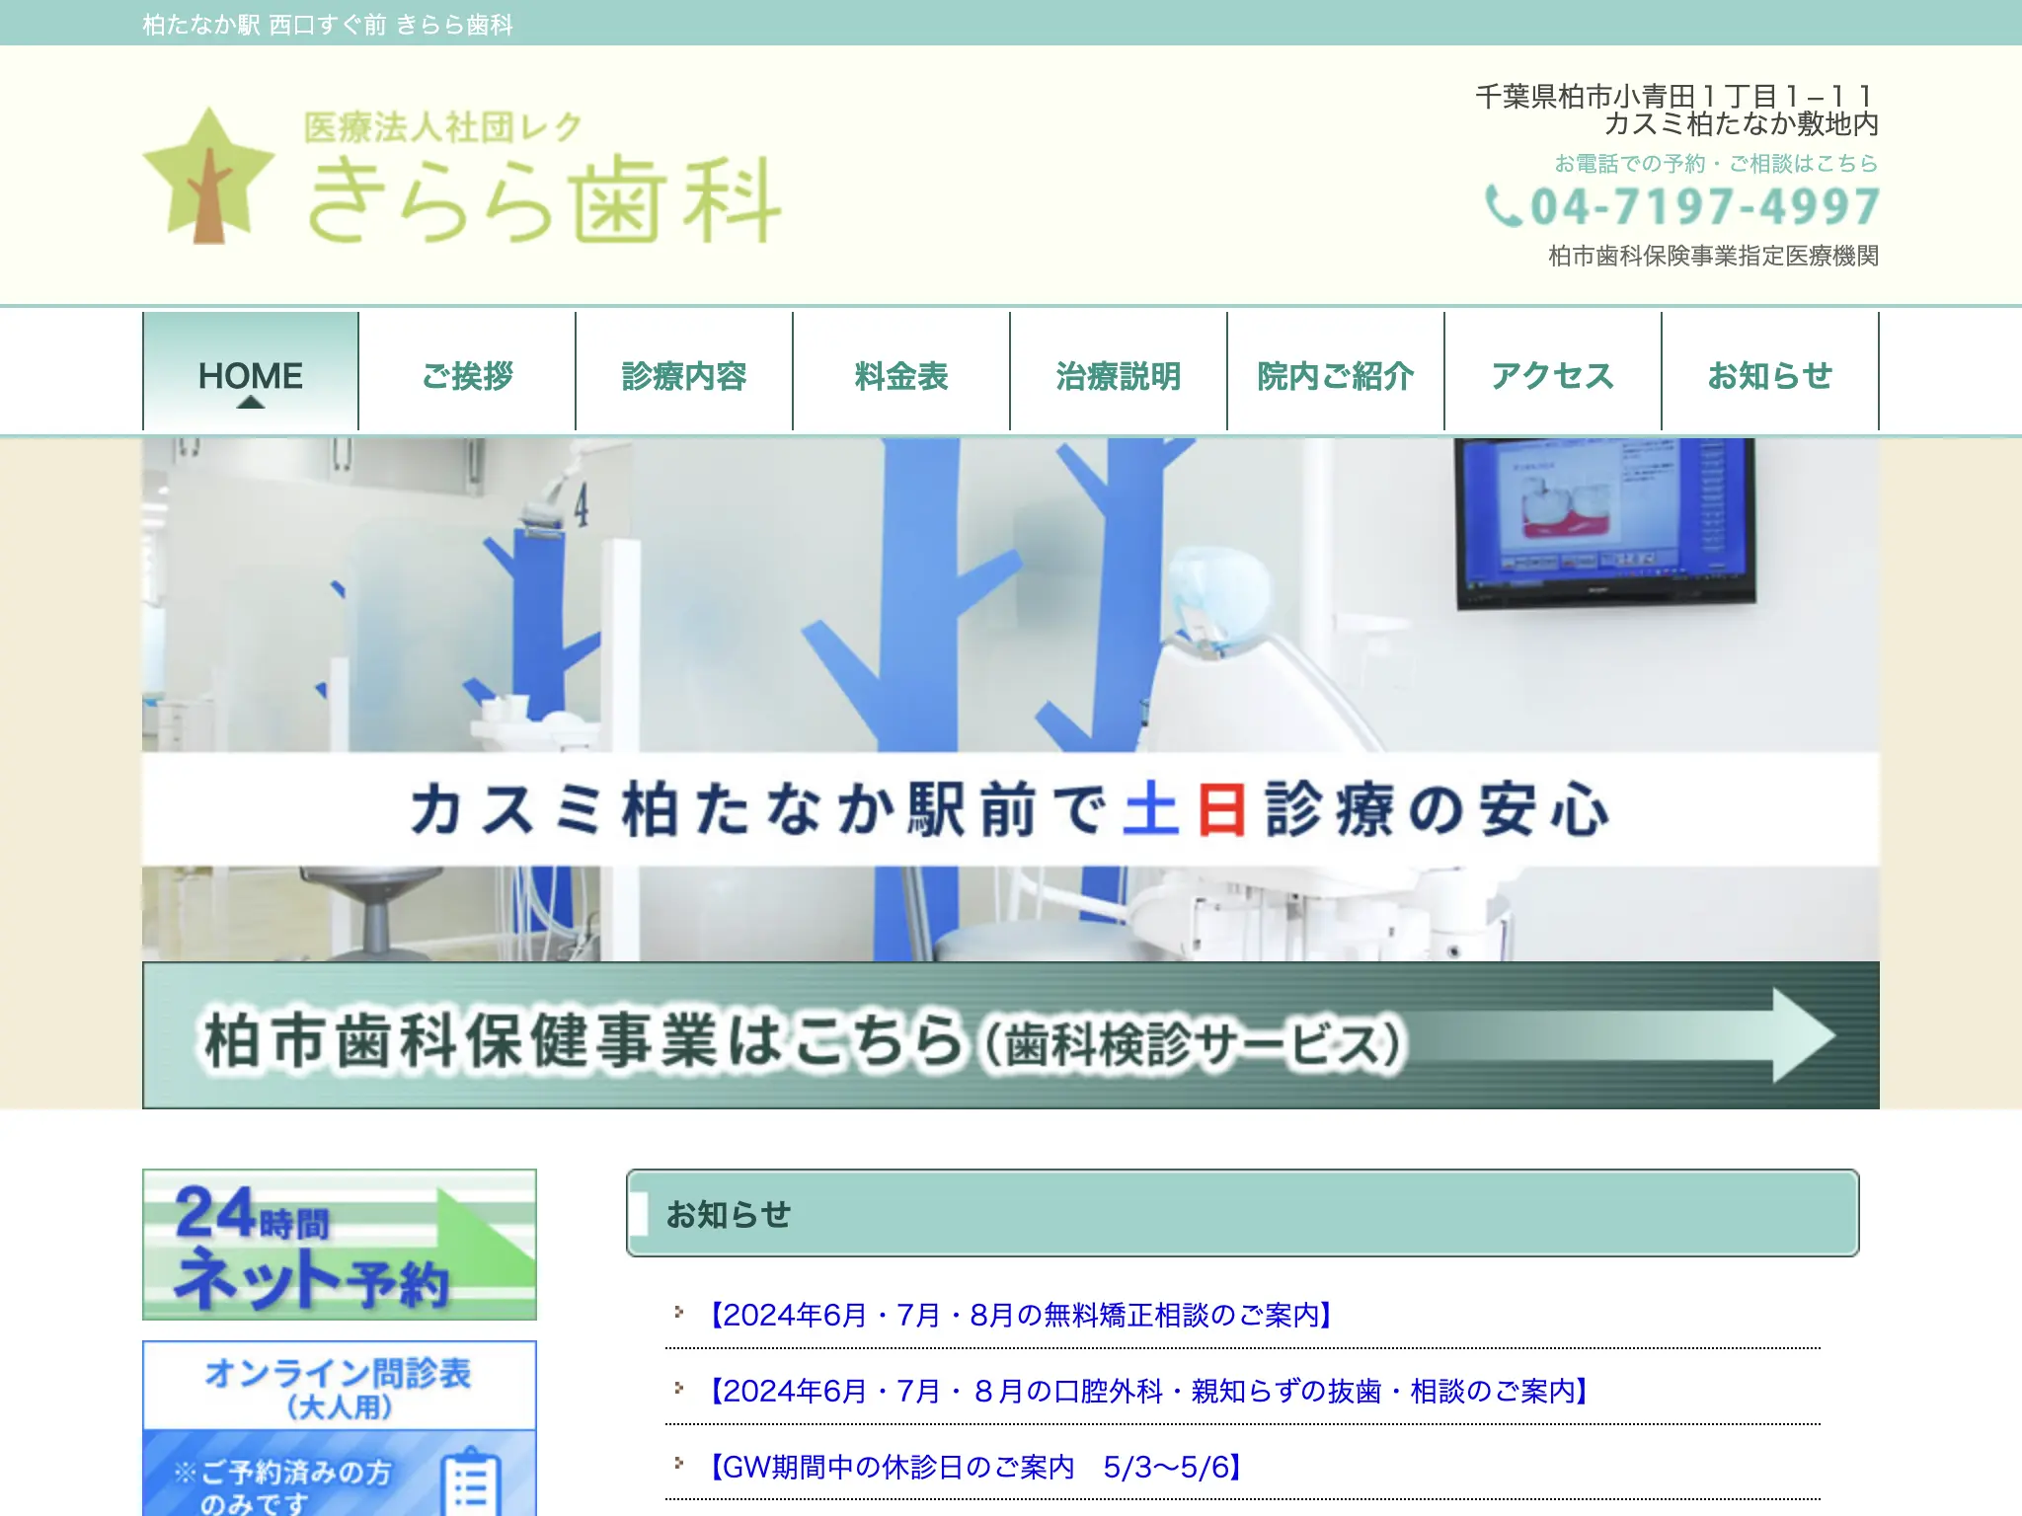Switch to the ご挨拶 tab

click(469, 376)
